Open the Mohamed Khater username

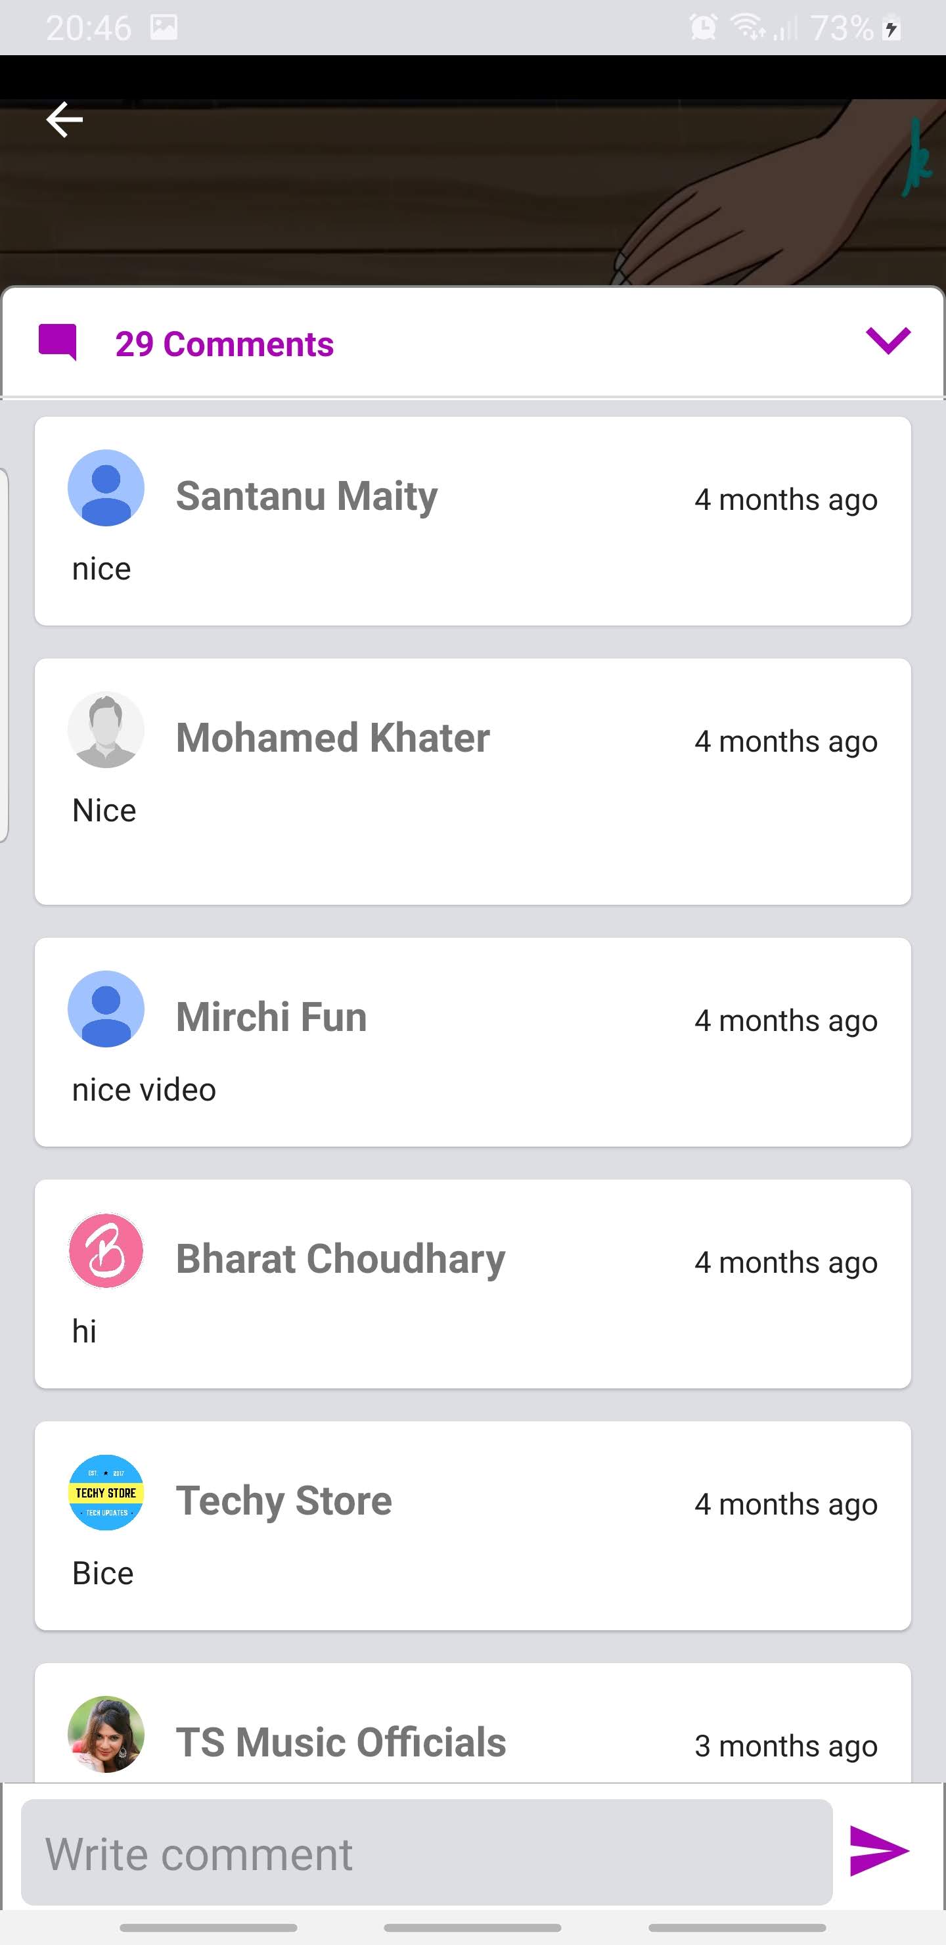333,738
